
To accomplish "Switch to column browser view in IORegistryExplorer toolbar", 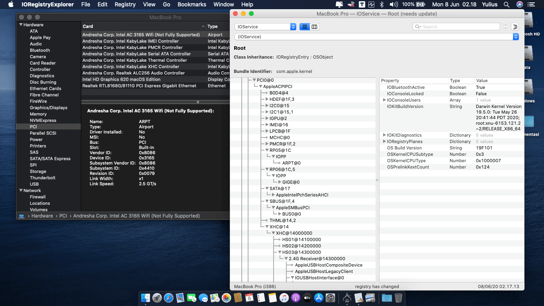I will point(315,27).
